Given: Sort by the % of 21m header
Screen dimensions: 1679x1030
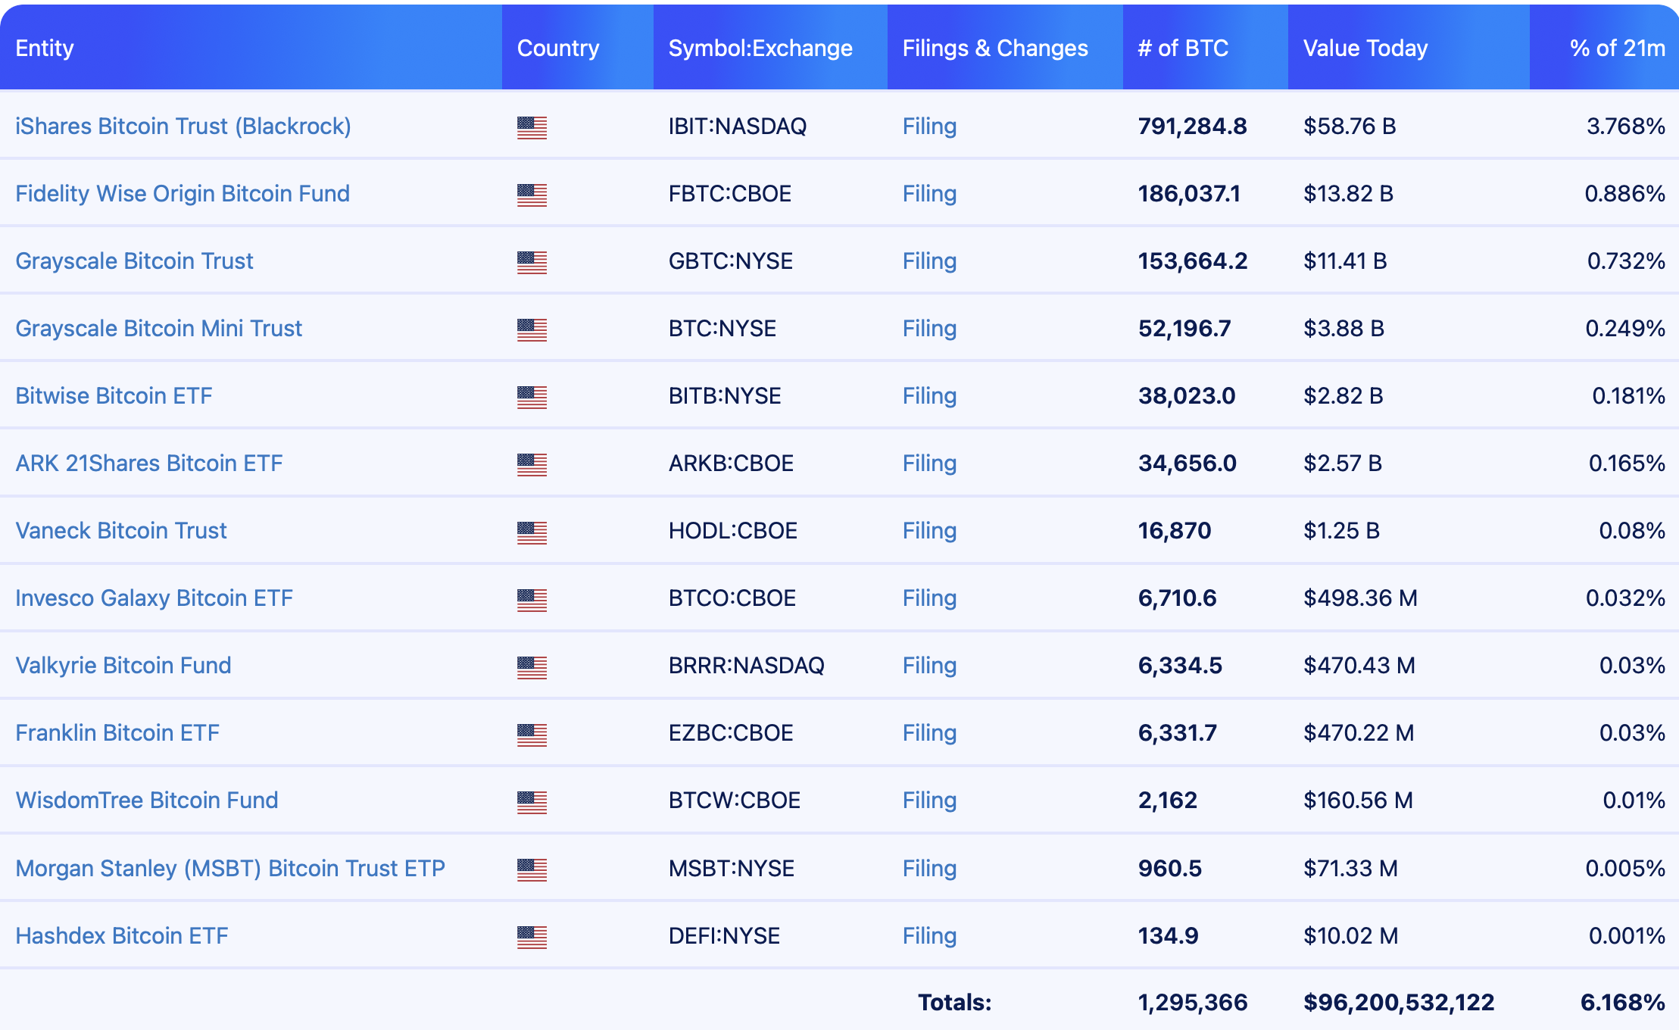Looking at the screenshot, I should 1617,48.
